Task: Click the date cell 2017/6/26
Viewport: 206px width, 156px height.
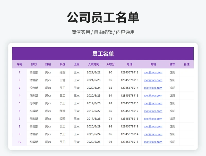Action: (x=93, y=103)
